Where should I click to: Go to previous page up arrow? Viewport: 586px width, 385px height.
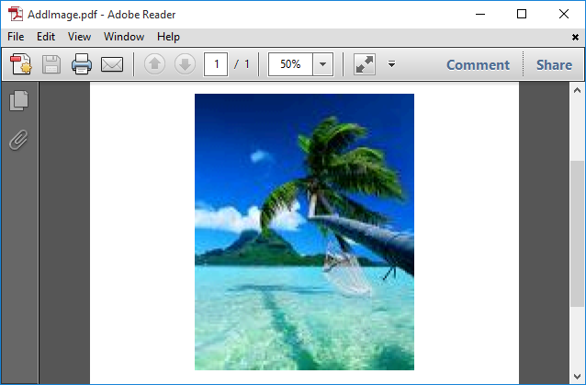click(x=154, y=64)
